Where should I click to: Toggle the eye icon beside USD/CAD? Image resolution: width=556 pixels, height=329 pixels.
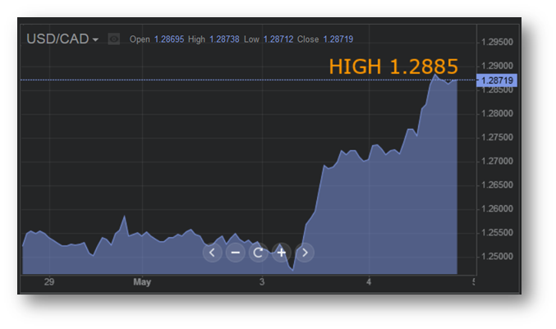click(x=114, y=39)
